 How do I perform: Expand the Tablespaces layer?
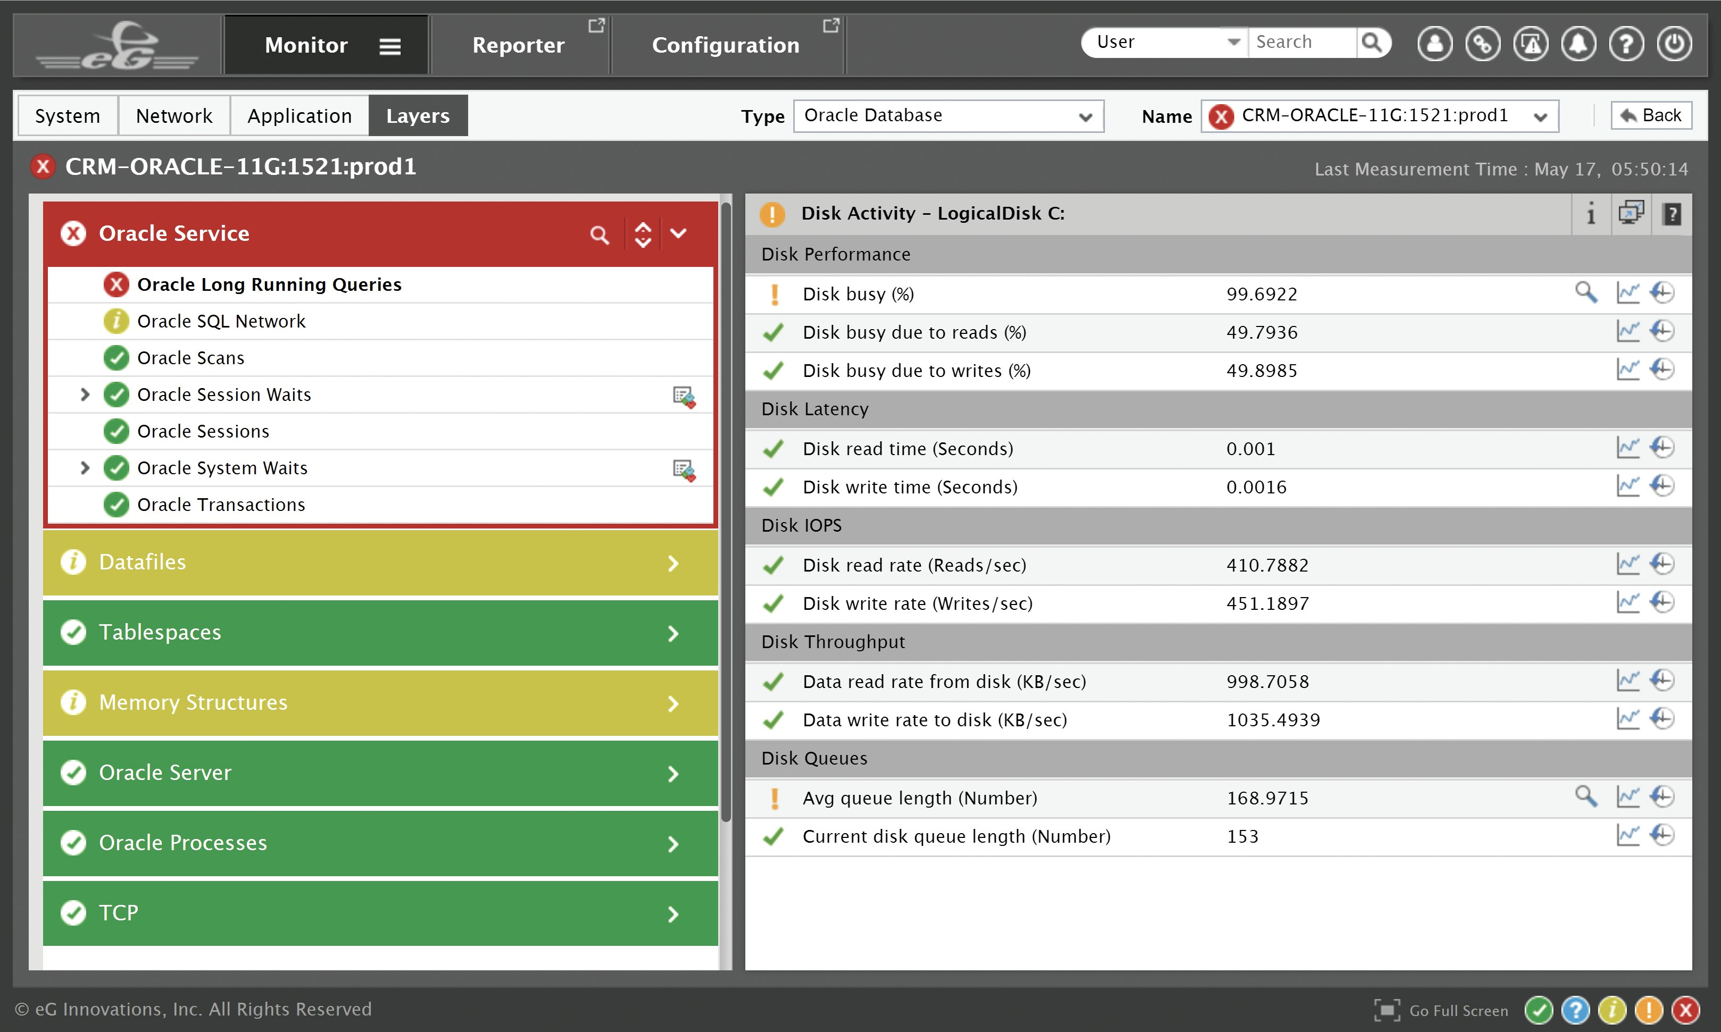pyautogui.click(x=380, y=633)
